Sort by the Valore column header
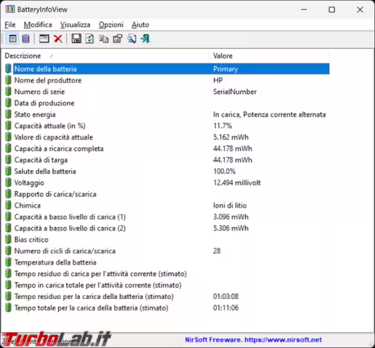 point(269,56)
